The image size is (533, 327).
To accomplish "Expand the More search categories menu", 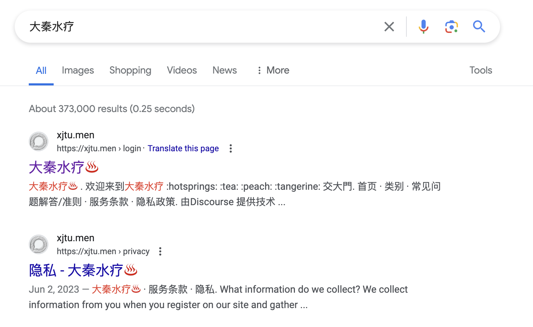I will point(273,70).
